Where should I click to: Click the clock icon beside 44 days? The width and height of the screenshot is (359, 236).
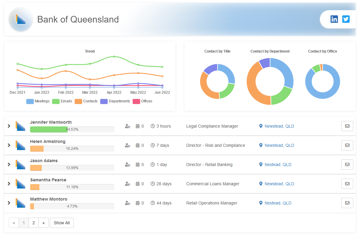pos(153,203)
